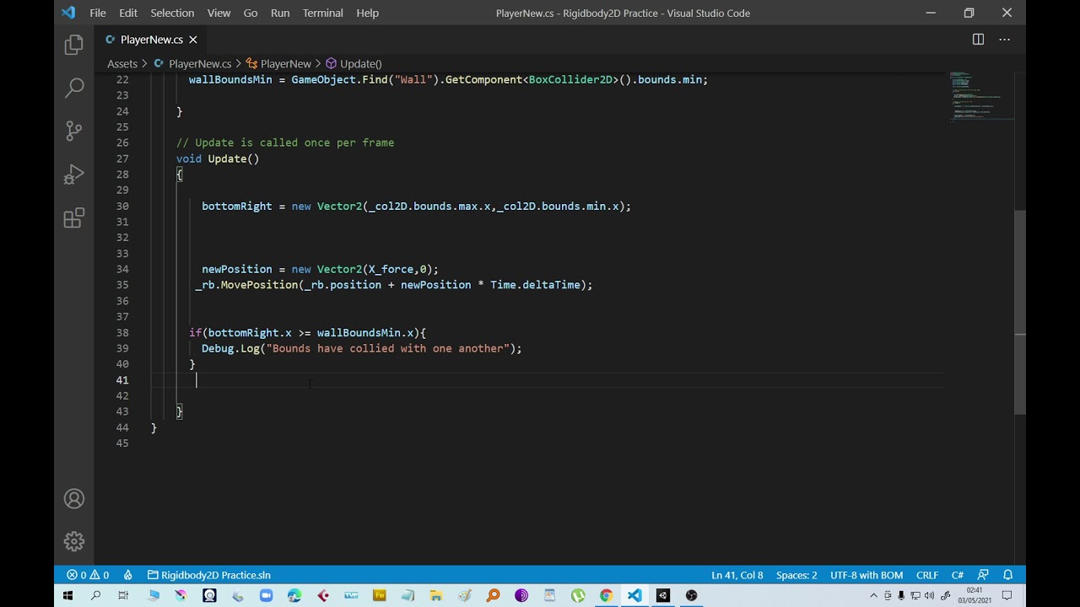
Task: Open the PlayerNew class breadcrumb dropdown
Action: tap(278, 63)
